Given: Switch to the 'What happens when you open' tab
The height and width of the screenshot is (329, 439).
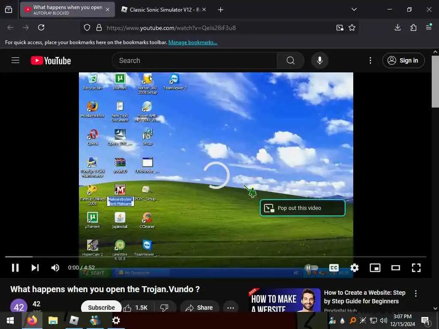Looking at the screenshot, I should pyautogui.click(x=67, y=9).
